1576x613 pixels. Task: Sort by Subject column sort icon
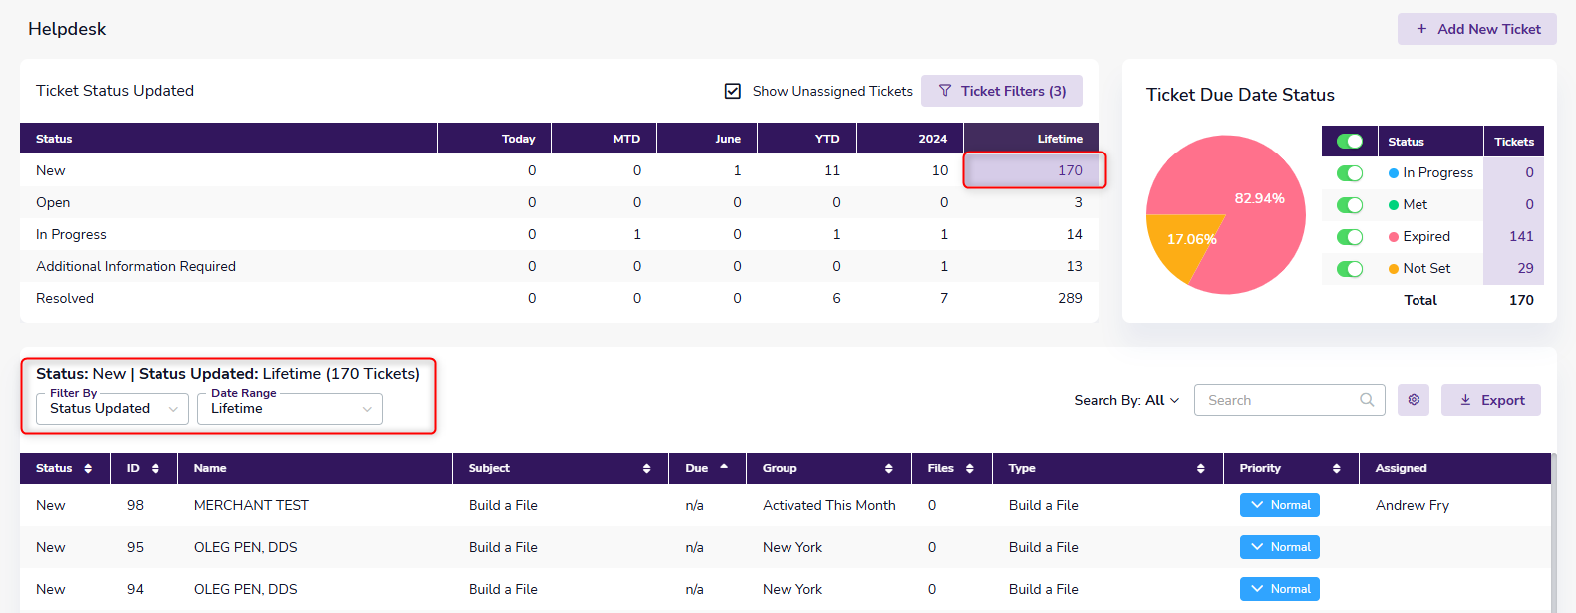(x=646, y=469)
